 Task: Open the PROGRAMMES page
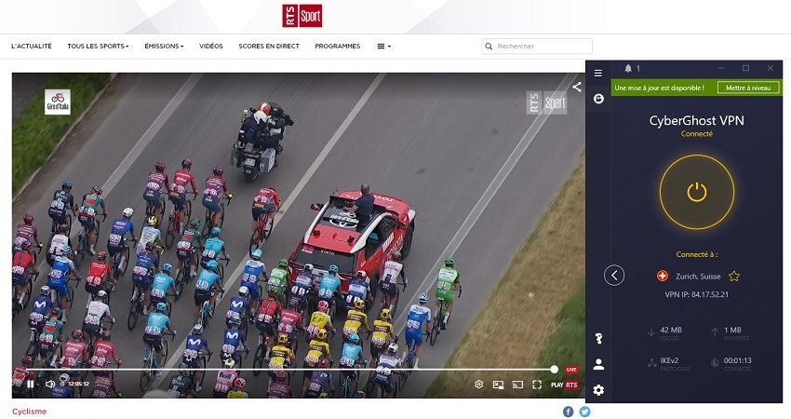pyautogui.click(x=338, y=46)
